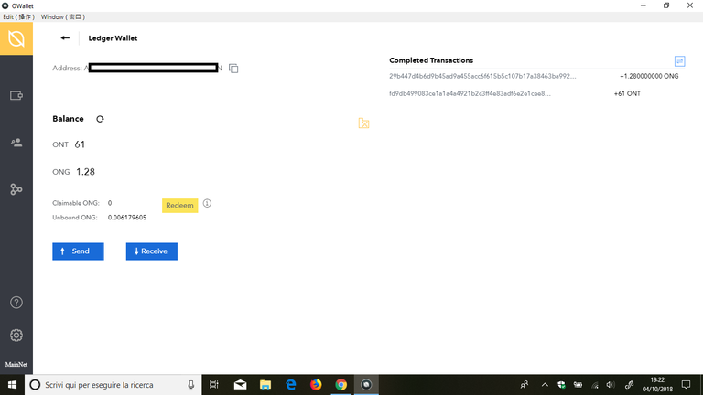Image resolution: width=703 pixels, height=395 pixels.
Task: Open the full transactions list icon
Action: point(680,61)
